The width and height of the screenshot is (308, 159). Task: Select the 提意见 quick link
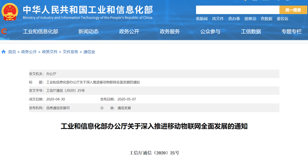click(x=250, y=19)
